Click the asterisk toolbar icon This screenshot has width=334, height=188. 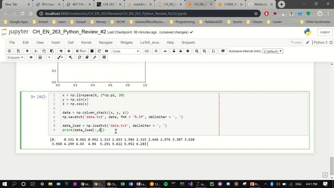point(188,51)
